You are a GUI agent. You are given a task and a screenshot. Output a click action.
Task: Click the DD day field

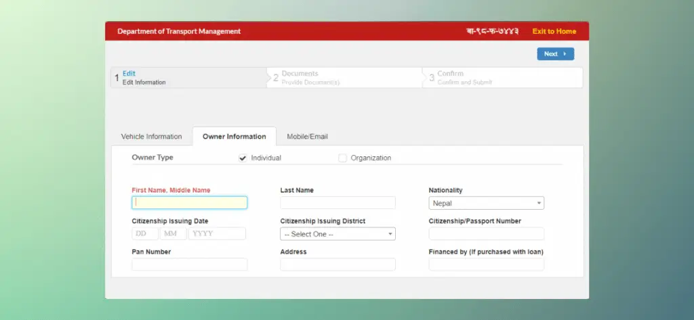click(145, 233)
